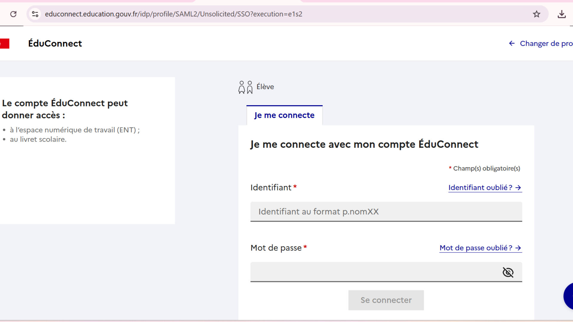Open site information icon in address bar

pyautogui.click(x=35, y=14)
